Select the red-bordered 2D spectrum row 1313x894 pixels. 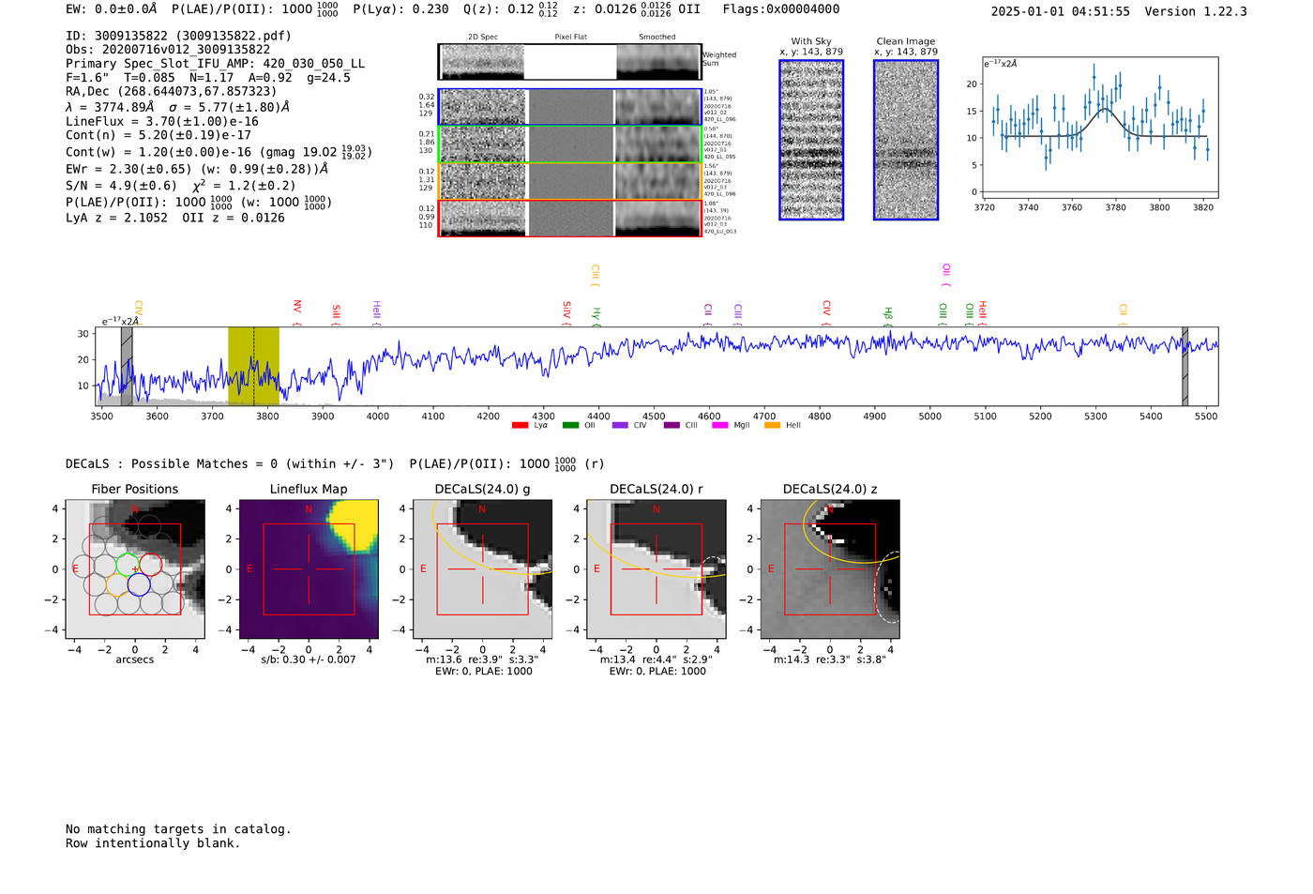[x=570, y=218]
